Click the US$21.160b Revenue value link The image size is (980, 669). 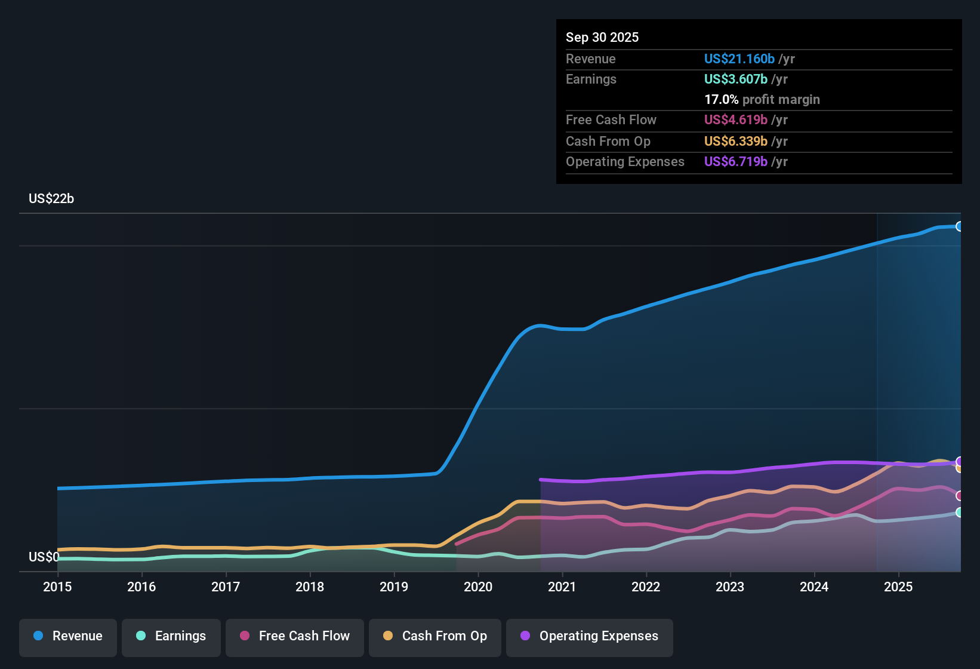coord(739,59)
